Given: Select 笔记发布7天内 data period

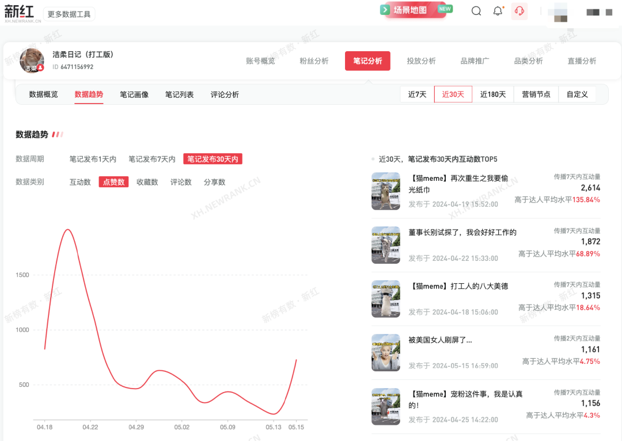Looking at the screenshot, I should [152, 159].
